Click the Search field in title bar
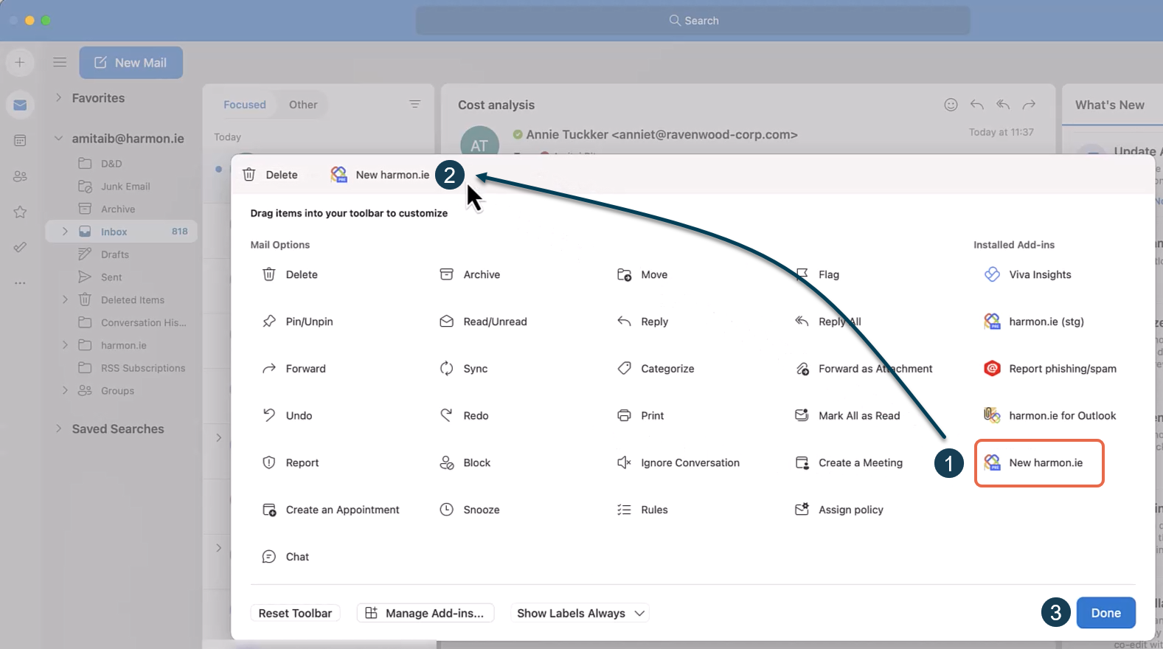 point(693,21)
